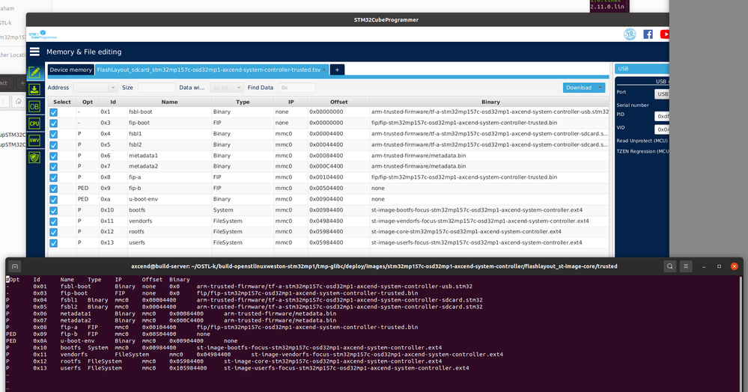Click the Facebook icon in the header
Viewport: 748px width, 392px height.
coord(648,34)
